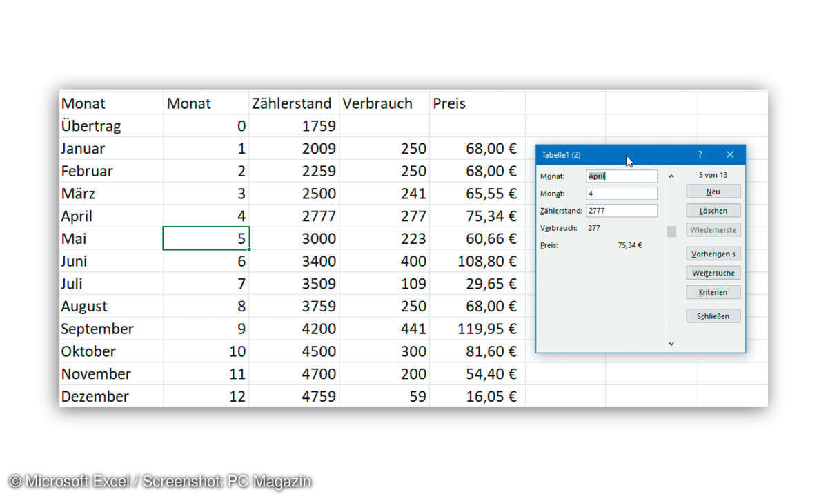Select the cell Januar
This screenshot has height=496, width=828.
coord(111,148)
